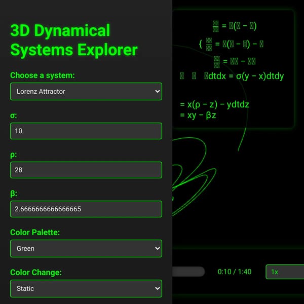Click the Color Palette label
The image size is (304, 304).
pyautogui.click(x=35, y=232)
